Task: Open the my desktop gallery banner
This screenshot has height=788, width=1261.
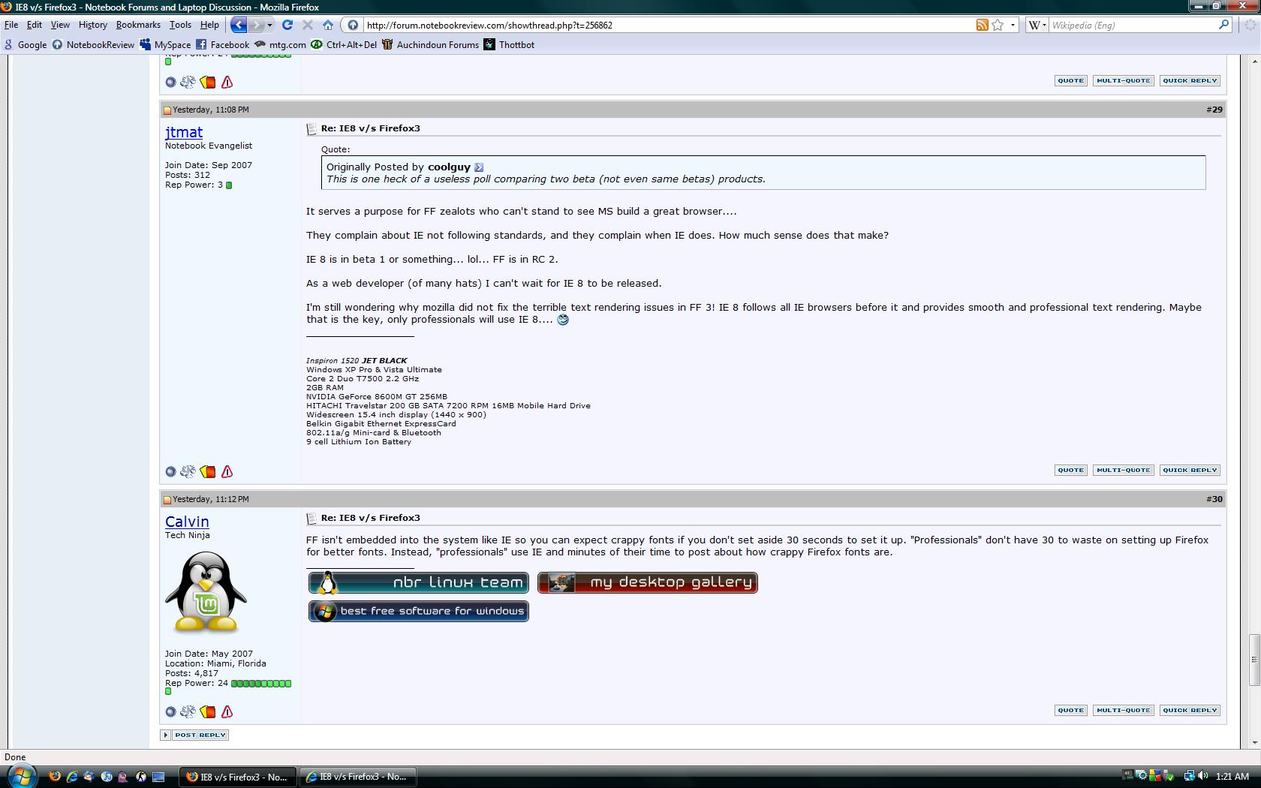Action: (x=647, y=582)
